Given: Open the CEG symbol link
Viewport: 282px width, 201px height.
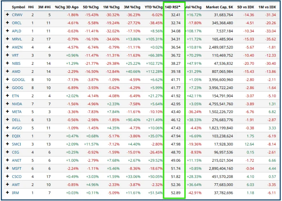Looking at the screenshot, I should (16, 152).
